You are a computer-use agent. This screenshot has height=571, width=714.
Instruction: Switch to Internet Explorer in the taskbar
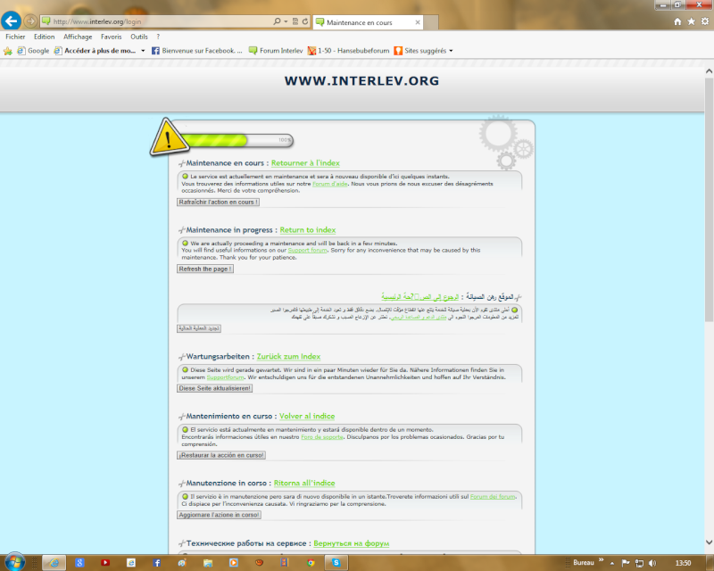54,563
